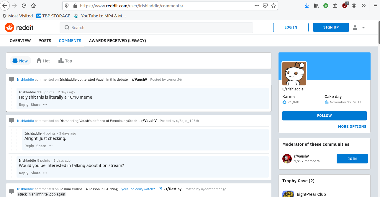The image size is (380, 197).
Task: Open the Most Visited bookmarks folder
Action: [x=17, y=16]
